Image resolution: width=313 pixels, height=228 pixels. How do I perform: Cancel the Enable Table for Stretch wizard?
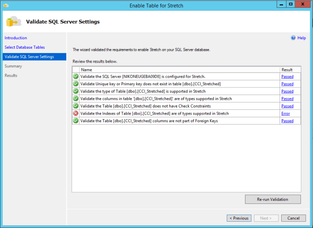pos(293,218)
